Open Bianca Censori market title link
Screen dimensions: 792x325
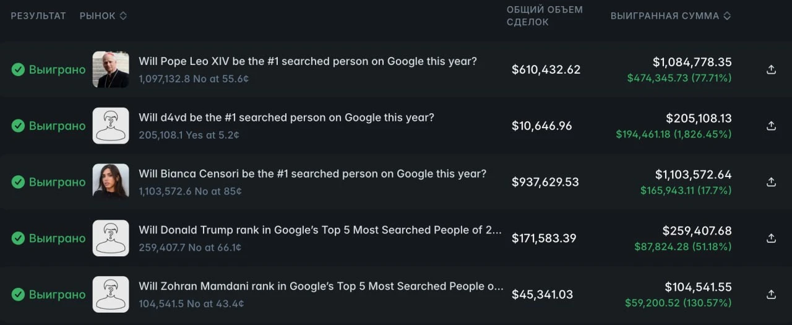pos(312,174)
